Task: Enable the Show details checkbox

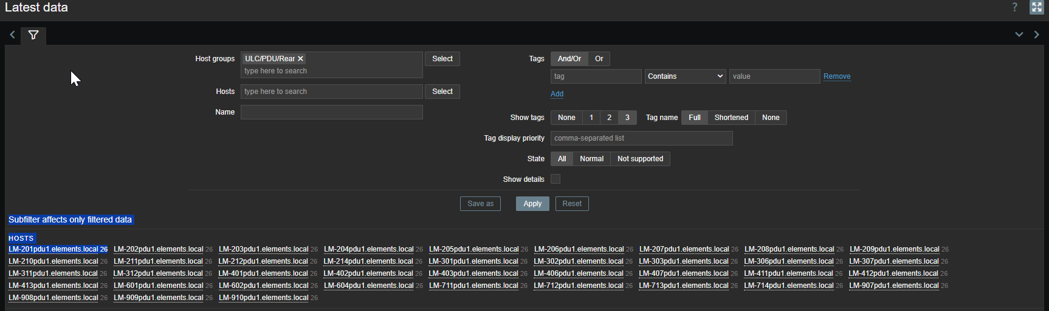Action: (555, 179)
